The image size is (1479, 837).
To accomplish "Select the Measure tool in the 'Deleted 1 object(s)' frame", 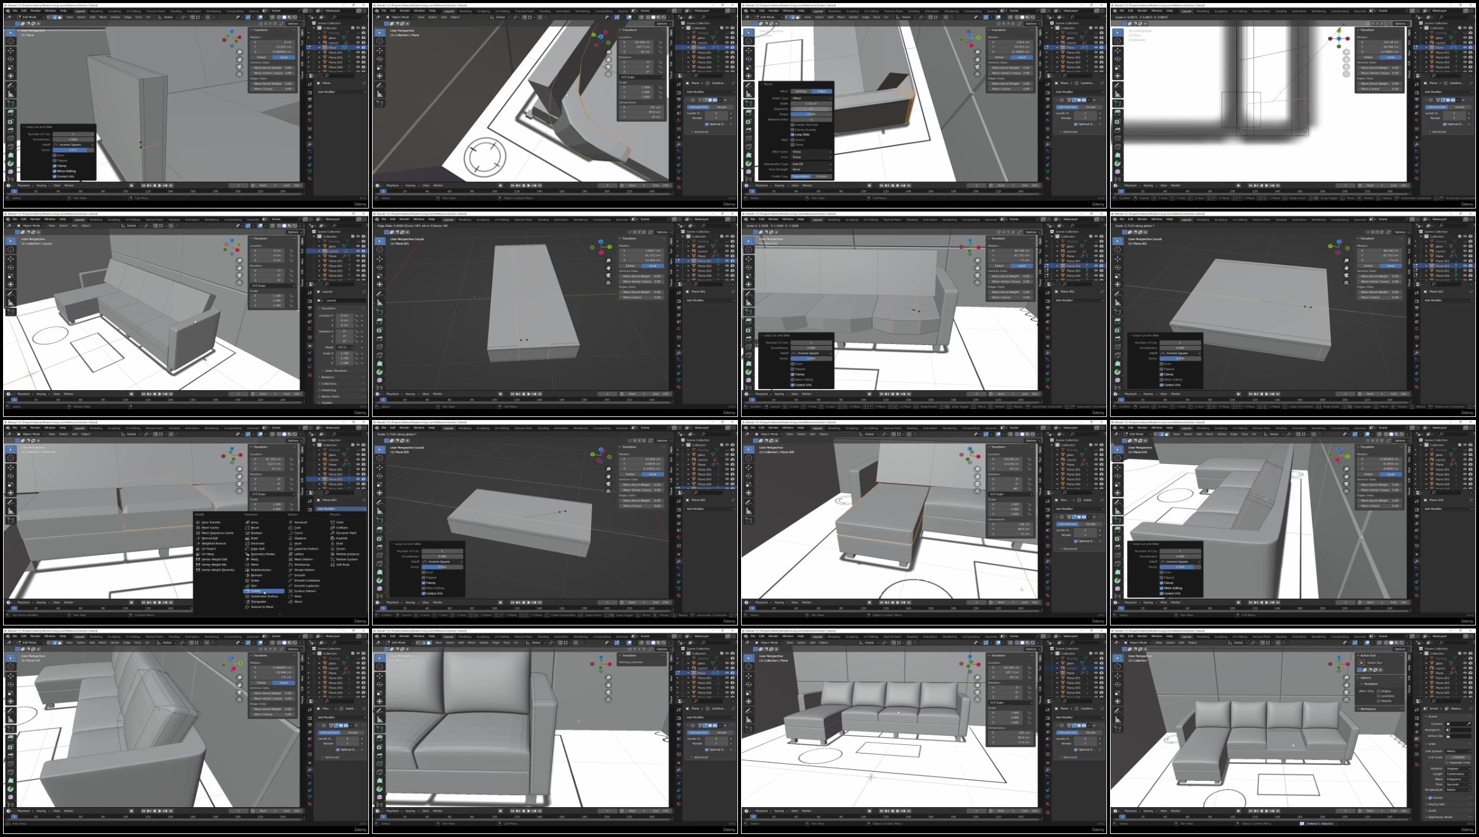I will tap(1117, 720).
